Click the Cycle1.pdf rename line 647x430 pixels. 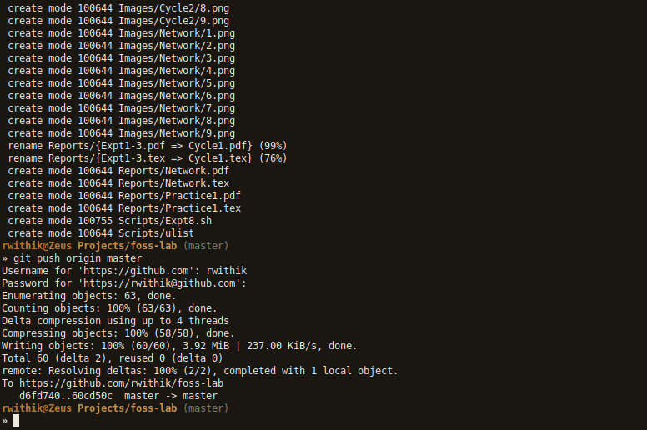[x=147, y=146]
